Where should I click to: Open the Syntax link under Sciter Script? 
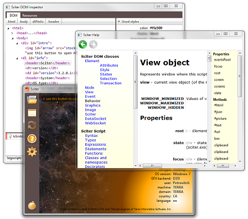[91, 136]
